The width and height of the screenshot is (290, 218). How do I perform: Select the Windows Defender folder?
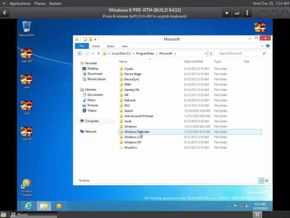(x=190, y=132)
